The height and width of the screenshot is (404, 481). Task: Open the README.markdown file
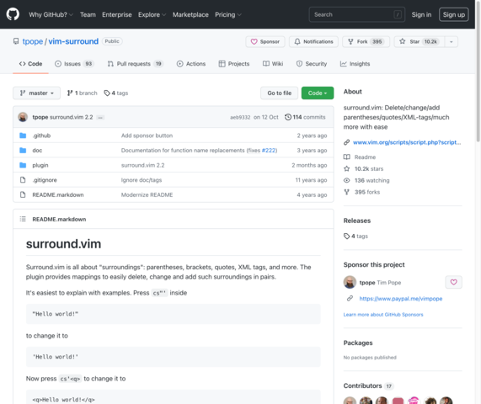click(58, 195)
